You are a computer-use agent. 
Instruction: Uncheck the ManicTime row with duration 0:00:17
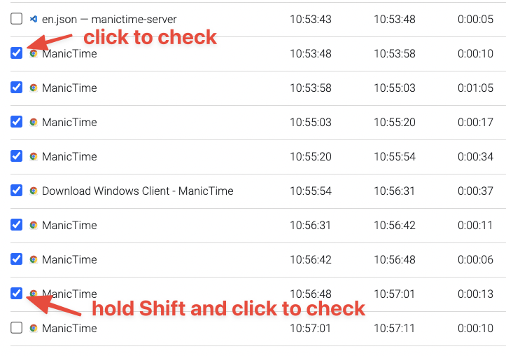[x=17, y=122]
